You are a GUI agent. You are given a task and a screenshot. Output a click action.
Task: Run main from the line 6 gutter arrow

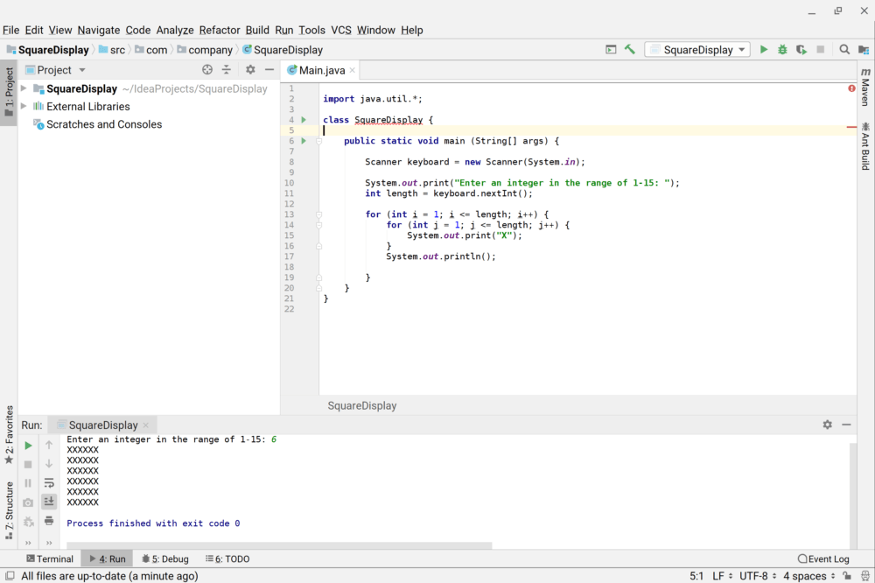[x=304, y=141]
